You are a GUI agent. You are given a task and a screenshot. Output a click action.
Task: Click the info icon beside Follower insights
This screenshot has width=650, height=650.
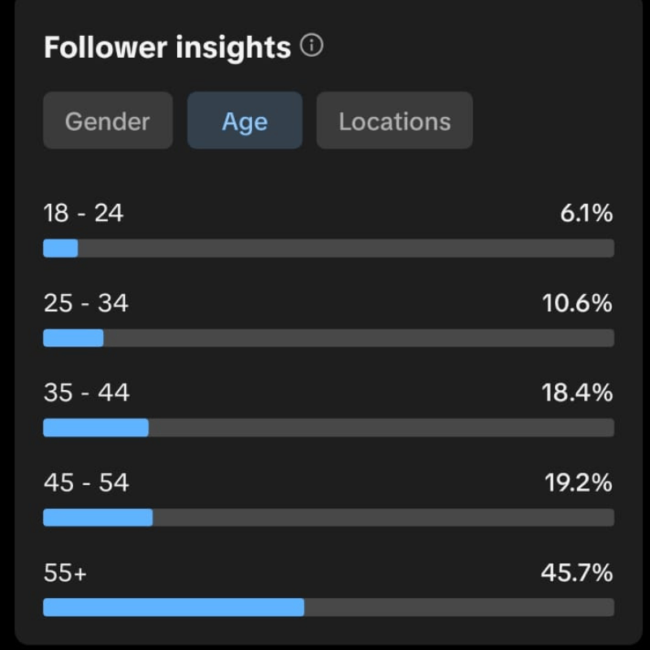pos(311,46)
